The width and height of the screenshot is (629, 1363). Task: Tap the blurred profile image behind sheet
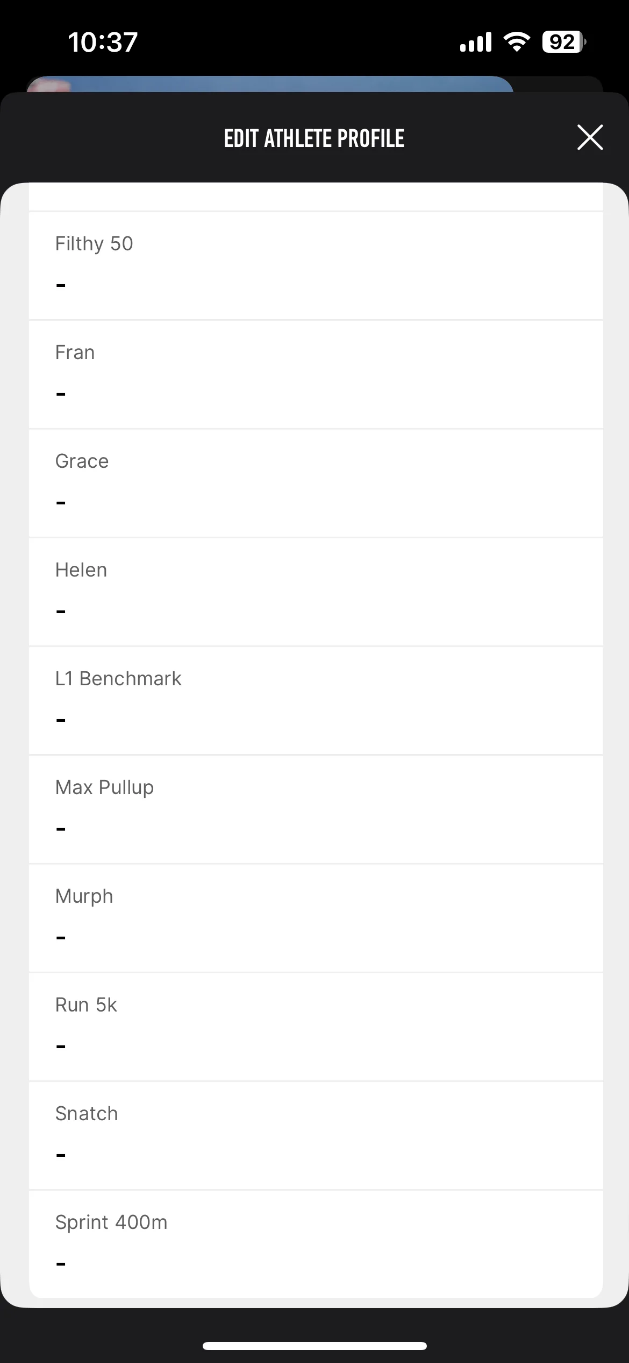pos(270,84)
